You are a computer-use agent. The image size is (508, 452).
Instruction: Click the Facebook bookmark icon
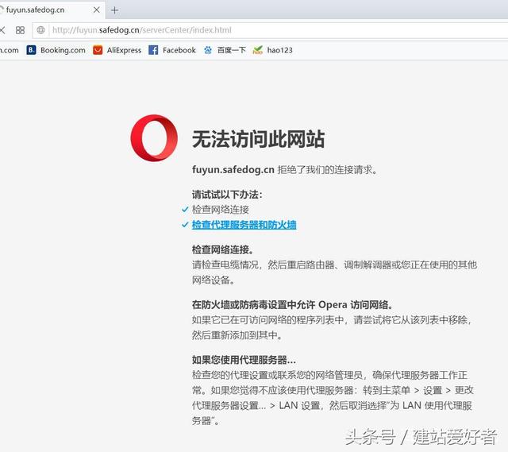(153, 50)
